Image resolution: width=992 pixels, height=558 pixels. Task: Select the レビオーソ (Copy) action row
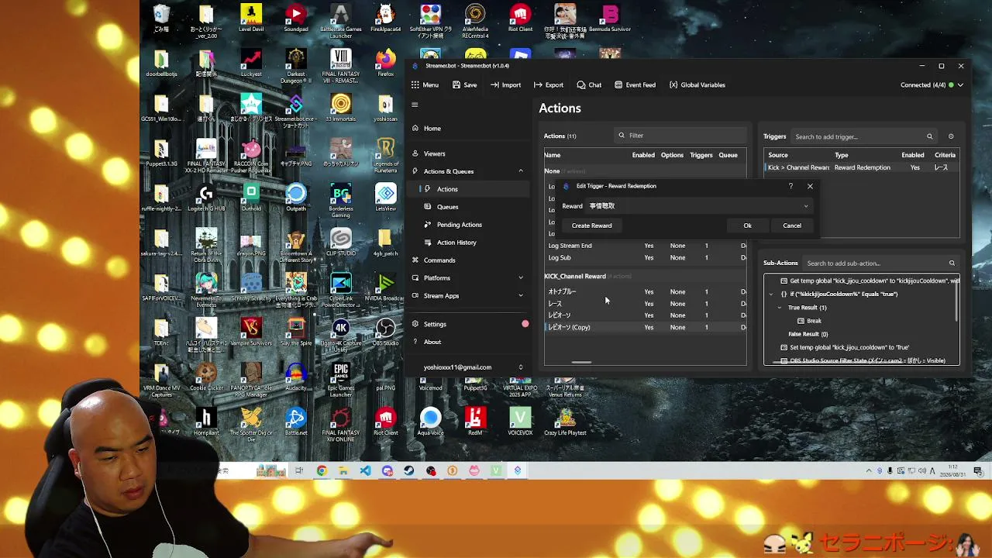pyautogui.click(x=645, y=327)
